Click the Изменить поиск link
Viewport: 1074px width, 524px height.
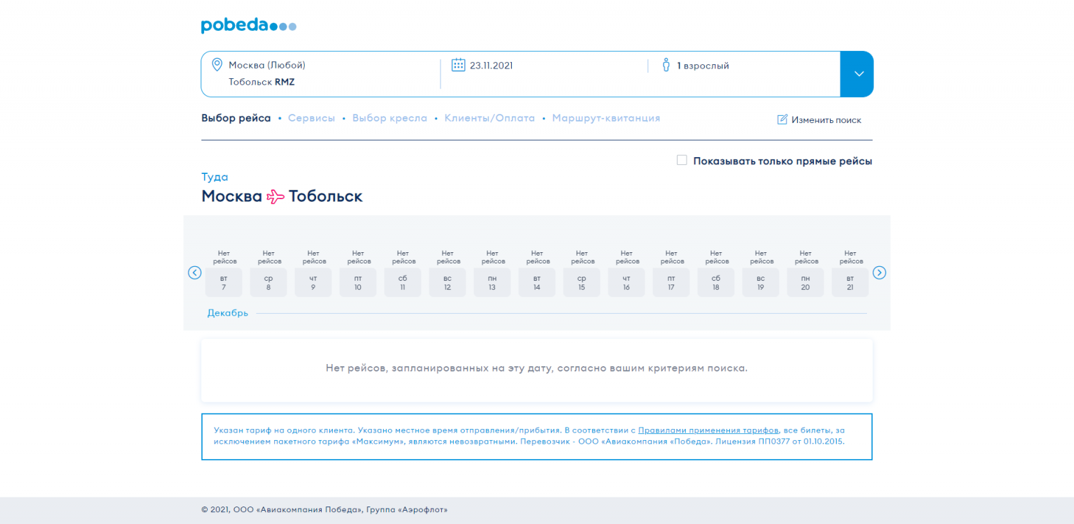tap(826, 120)
